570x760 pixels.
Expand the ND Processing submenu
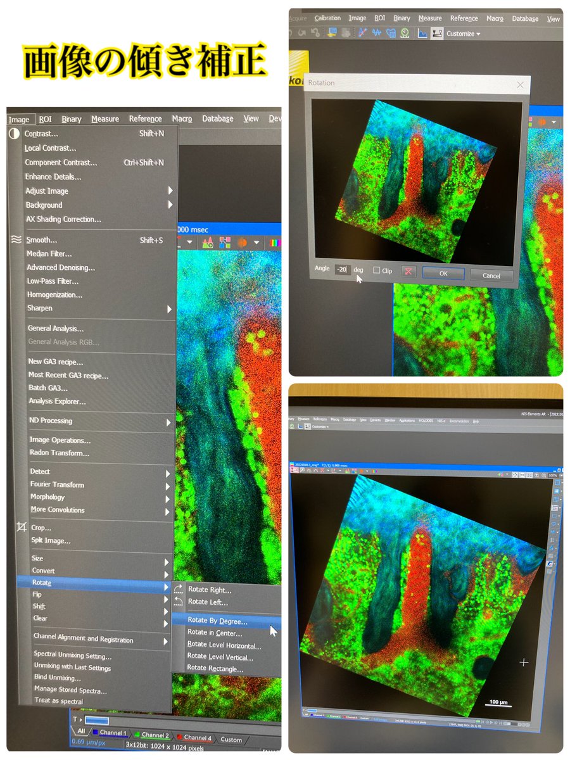[x=99, y=421]
